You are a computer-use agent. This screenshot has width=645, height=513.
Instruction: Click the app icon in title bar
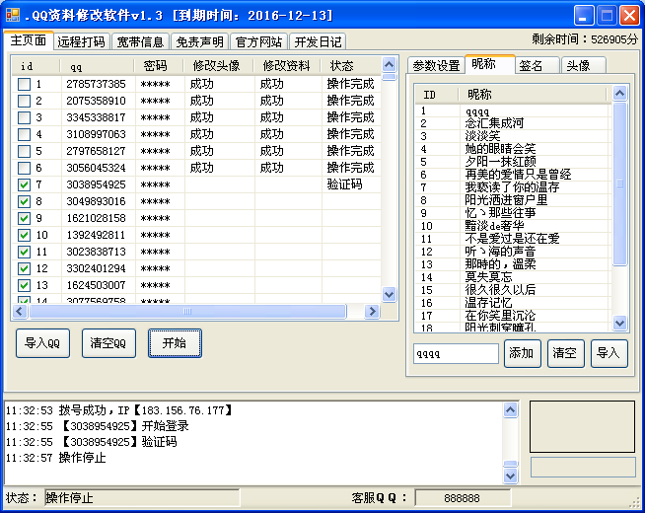click(x=13, y=15)
